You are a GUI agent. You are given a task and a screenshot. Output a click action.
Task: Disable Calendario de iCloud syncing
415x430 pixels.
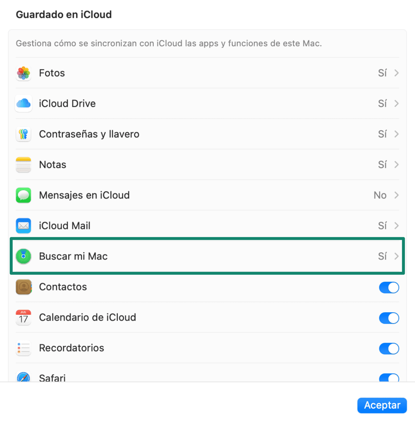389,318
